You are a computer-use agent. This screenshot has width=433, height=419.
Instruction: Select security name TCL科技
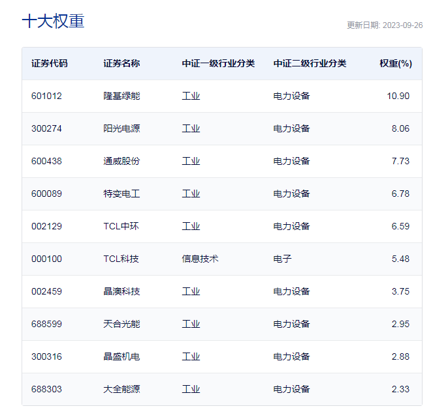point(121,259)
